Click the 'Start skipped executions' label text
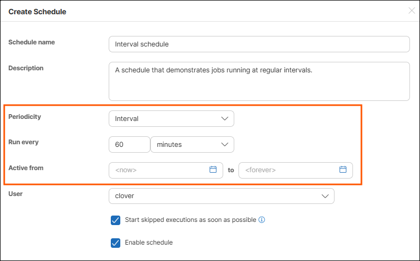420x261 pixels. [190, 220]
